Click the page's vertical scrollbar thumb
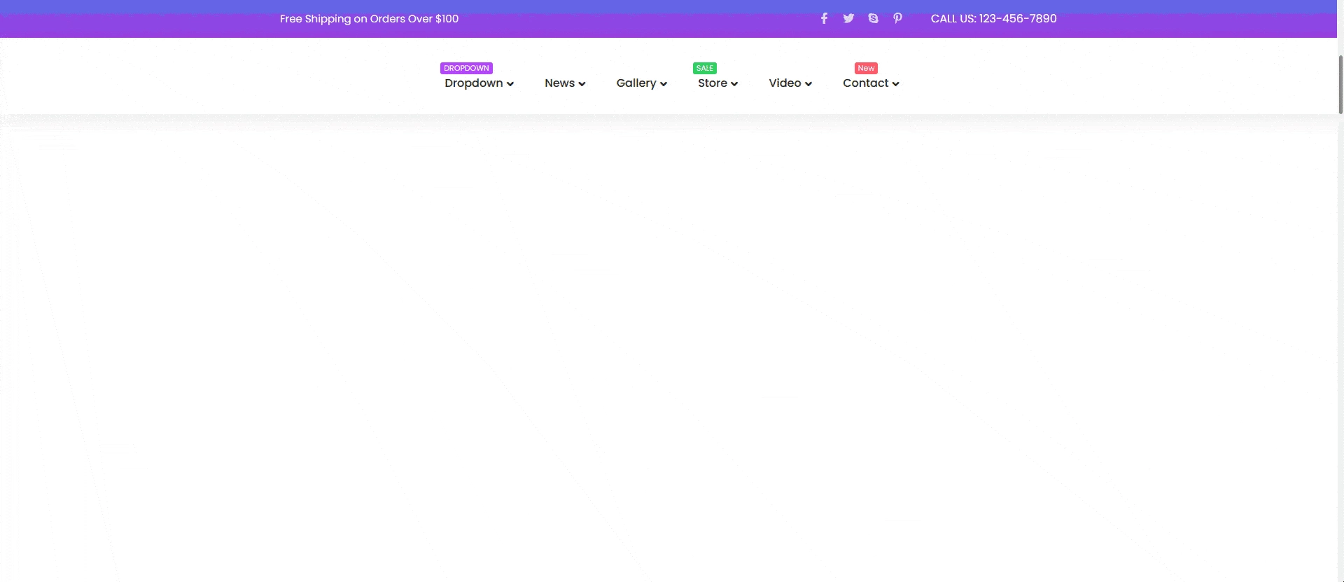This screenshot has height=582, width=1344. (x=1340, y=84)
